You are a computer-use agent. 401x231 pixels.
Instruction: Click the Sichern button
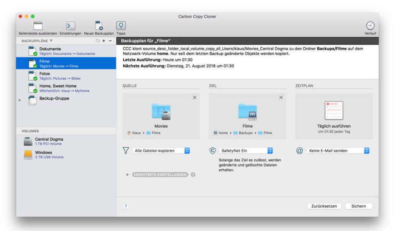tap(358, 206)
